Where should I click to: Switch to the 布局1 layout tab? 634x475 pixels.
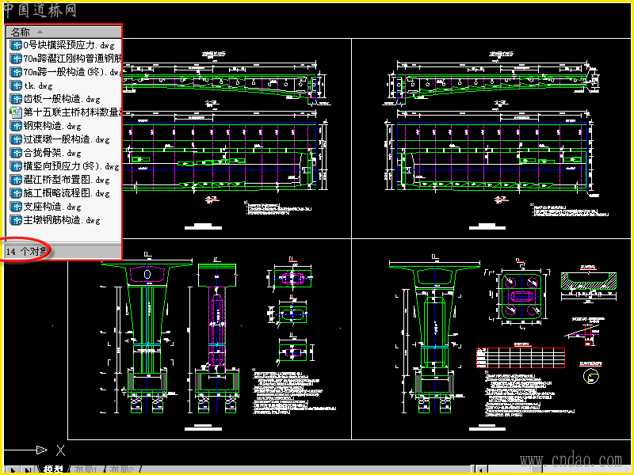coord(86,469)
